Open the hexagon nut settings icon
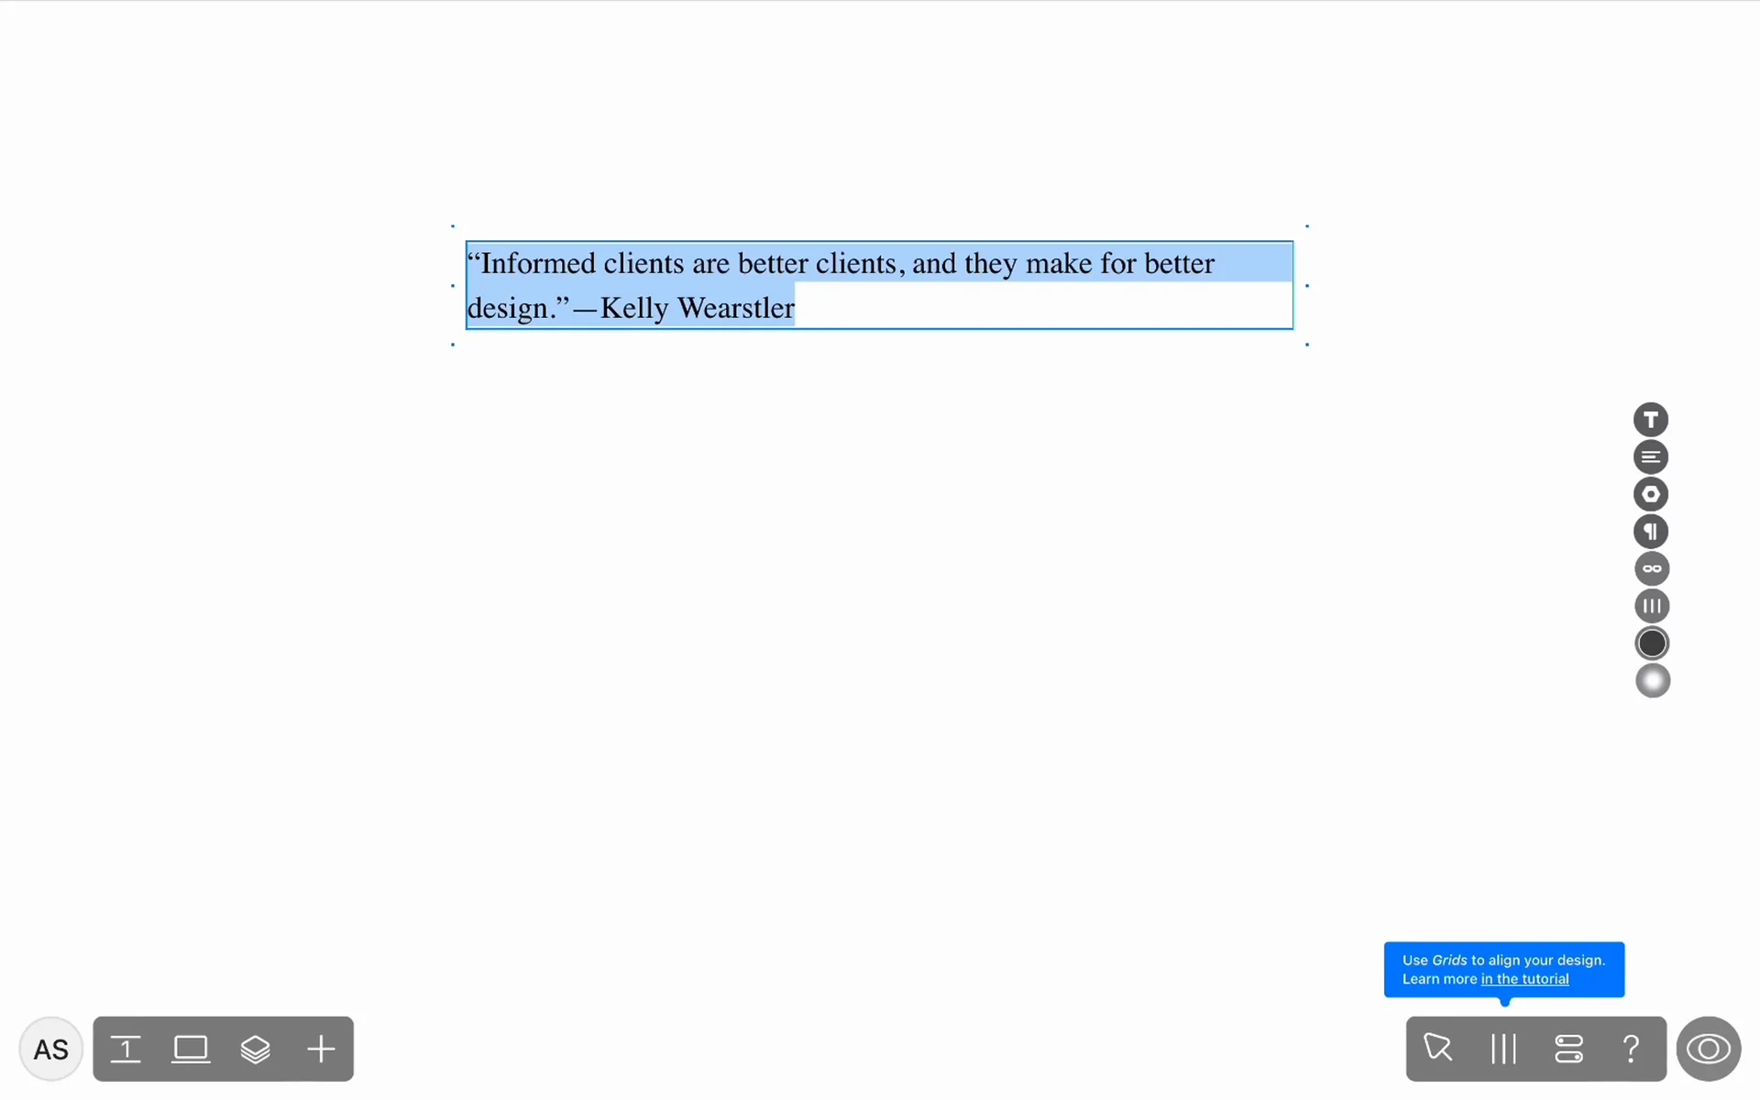Image resolution: width=1760 pixels, height=1100 pixels. [1651, 494]
